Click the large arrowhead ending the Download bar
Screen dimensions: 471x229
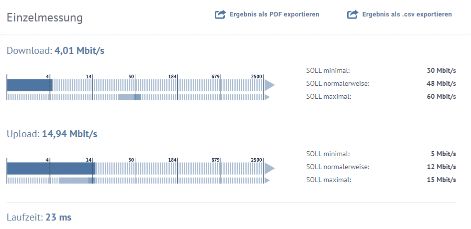click(269, 85)
